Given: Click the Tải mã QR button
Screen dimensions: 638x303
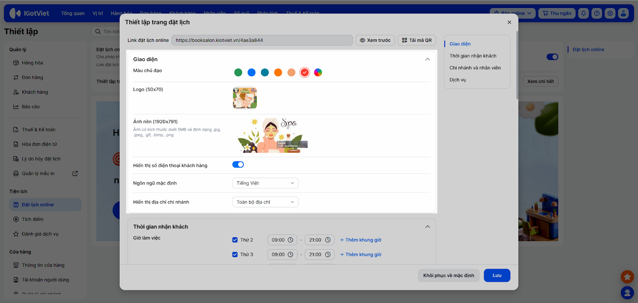Looking at the screenshot, I should pos(417,40).
